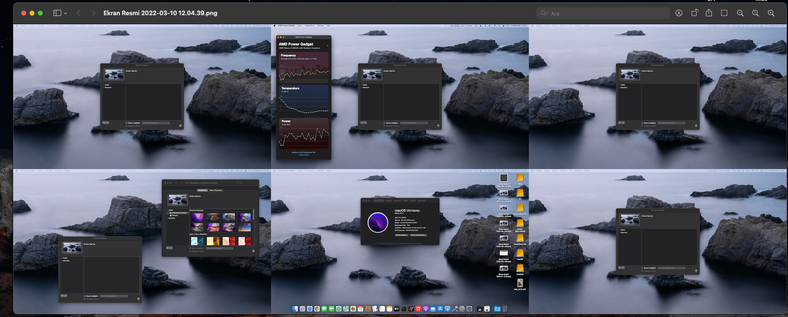788x317 pixels.
Task: Click the Chrome icon in the Dock
Action: click(317, 309)
